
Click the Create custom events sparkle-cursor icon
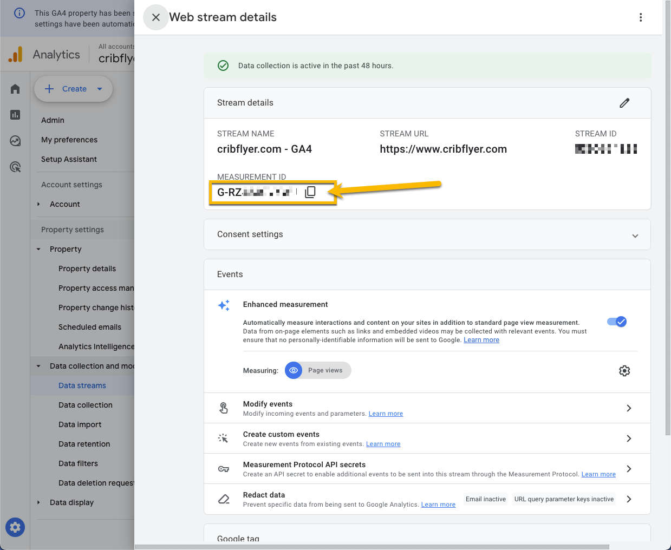click(224, 438)
